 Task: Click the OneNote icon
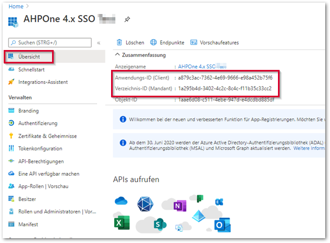[180, 206]
